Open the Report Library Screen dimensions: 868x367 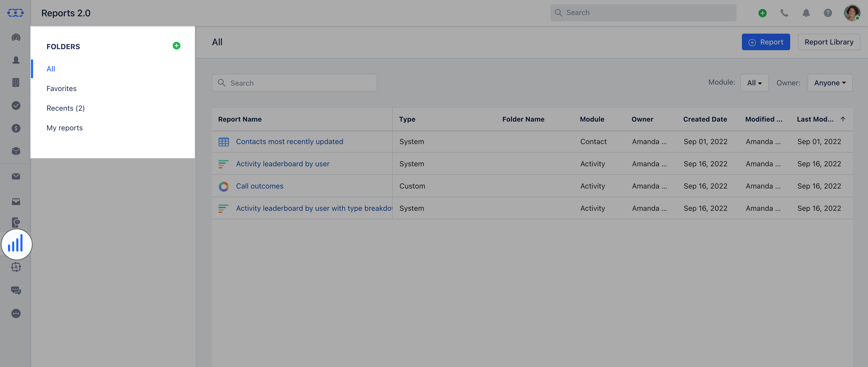click(x=829, y=42)
